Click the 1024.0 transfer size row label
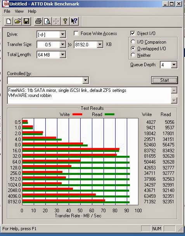This screenshot has height=236, width=185. (14, 185)
